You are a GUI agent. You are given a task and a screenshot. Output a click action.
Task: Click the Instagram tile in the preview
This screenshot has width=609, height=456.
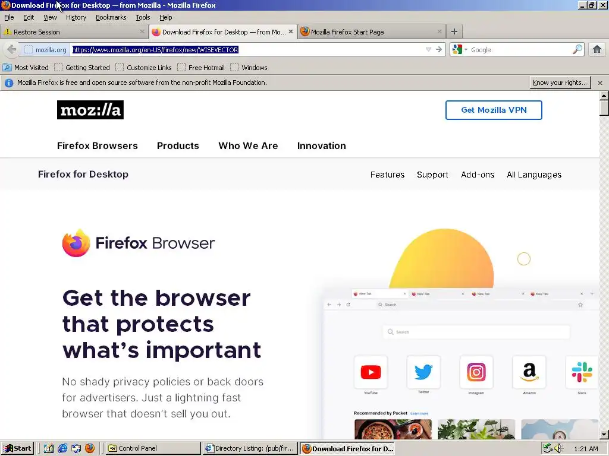click(476, 372)
